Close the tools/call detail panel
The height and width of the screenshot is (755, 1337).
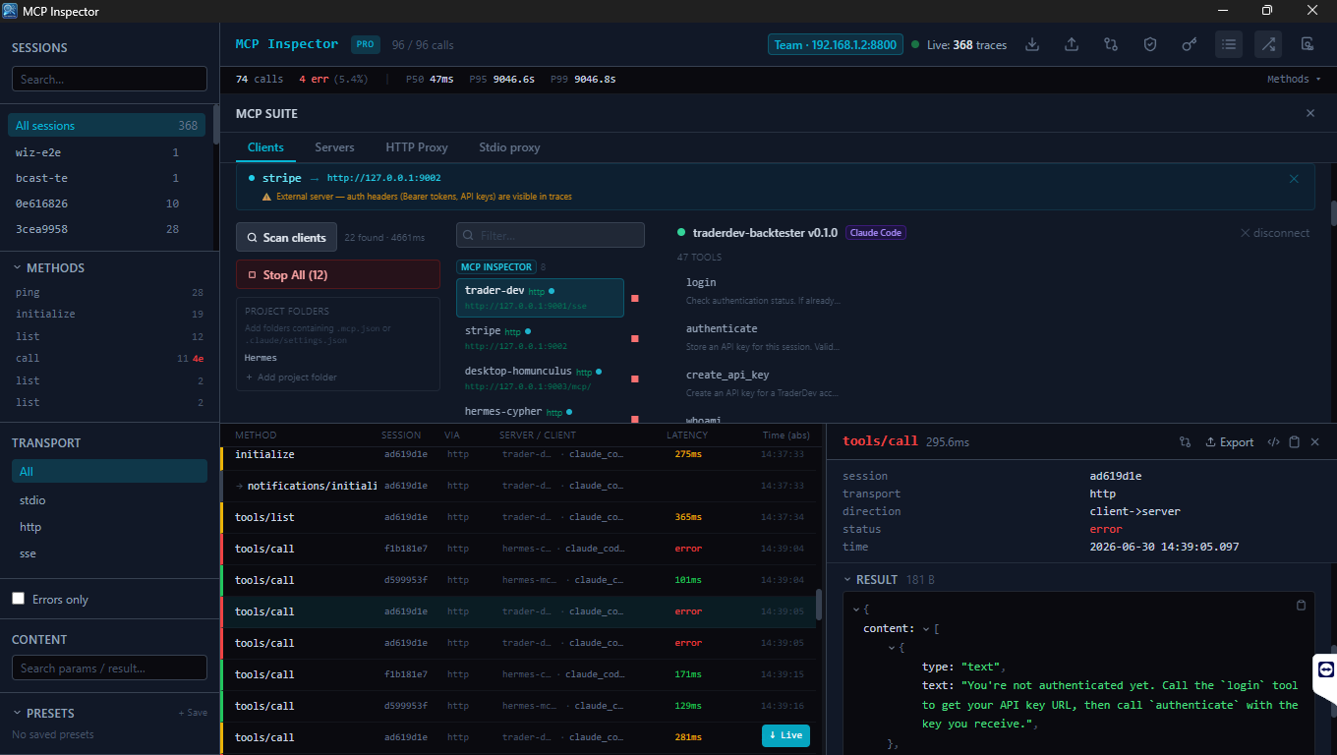click(x=1315, y=442)
